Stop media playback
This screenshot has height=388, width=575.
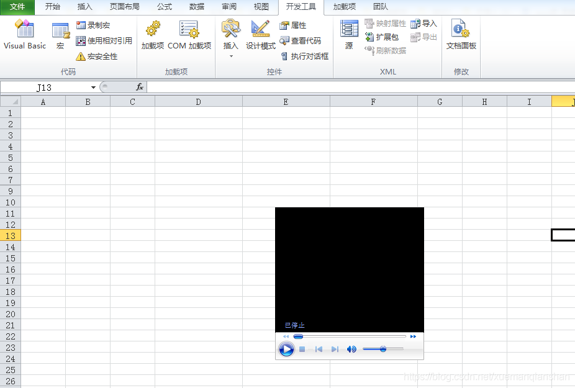[302, 349]
